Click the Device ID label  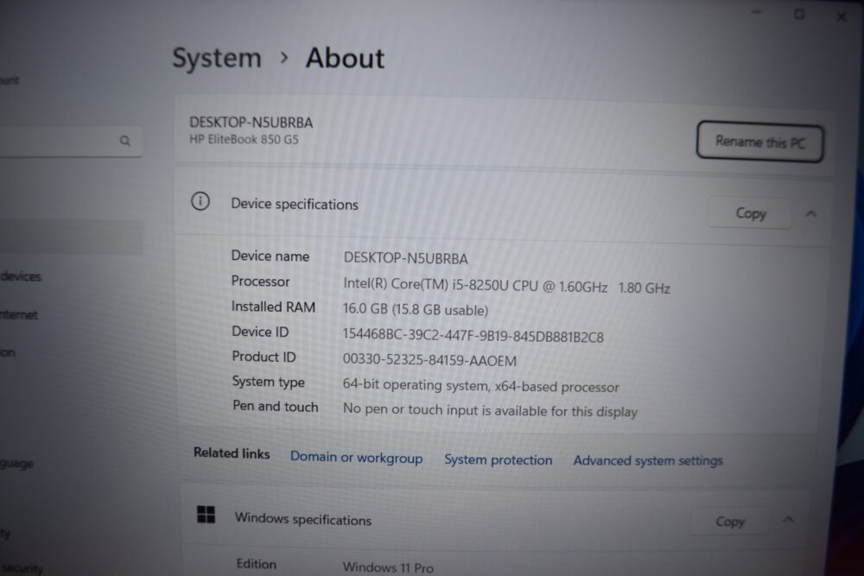[x=260, y=332]
